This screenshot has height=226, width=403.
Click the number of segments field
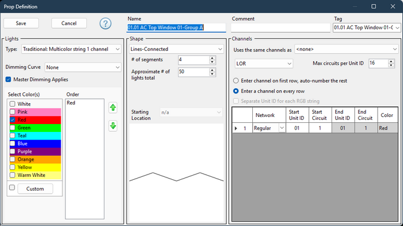pos(193,60)
